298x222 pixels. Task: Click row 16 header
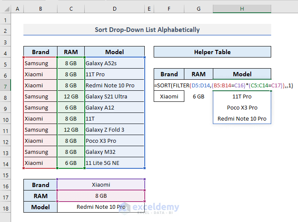[5, 185]
